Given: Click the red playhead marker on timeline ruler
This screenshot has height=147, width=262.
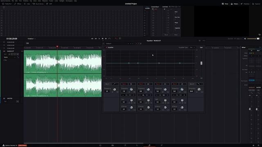Looking at the screenshot, I should 57,47.
